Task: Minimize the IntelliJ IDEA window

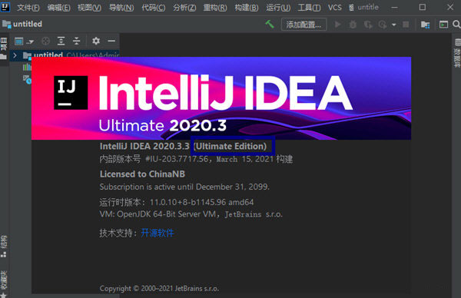Action: (x=394, y=8)
